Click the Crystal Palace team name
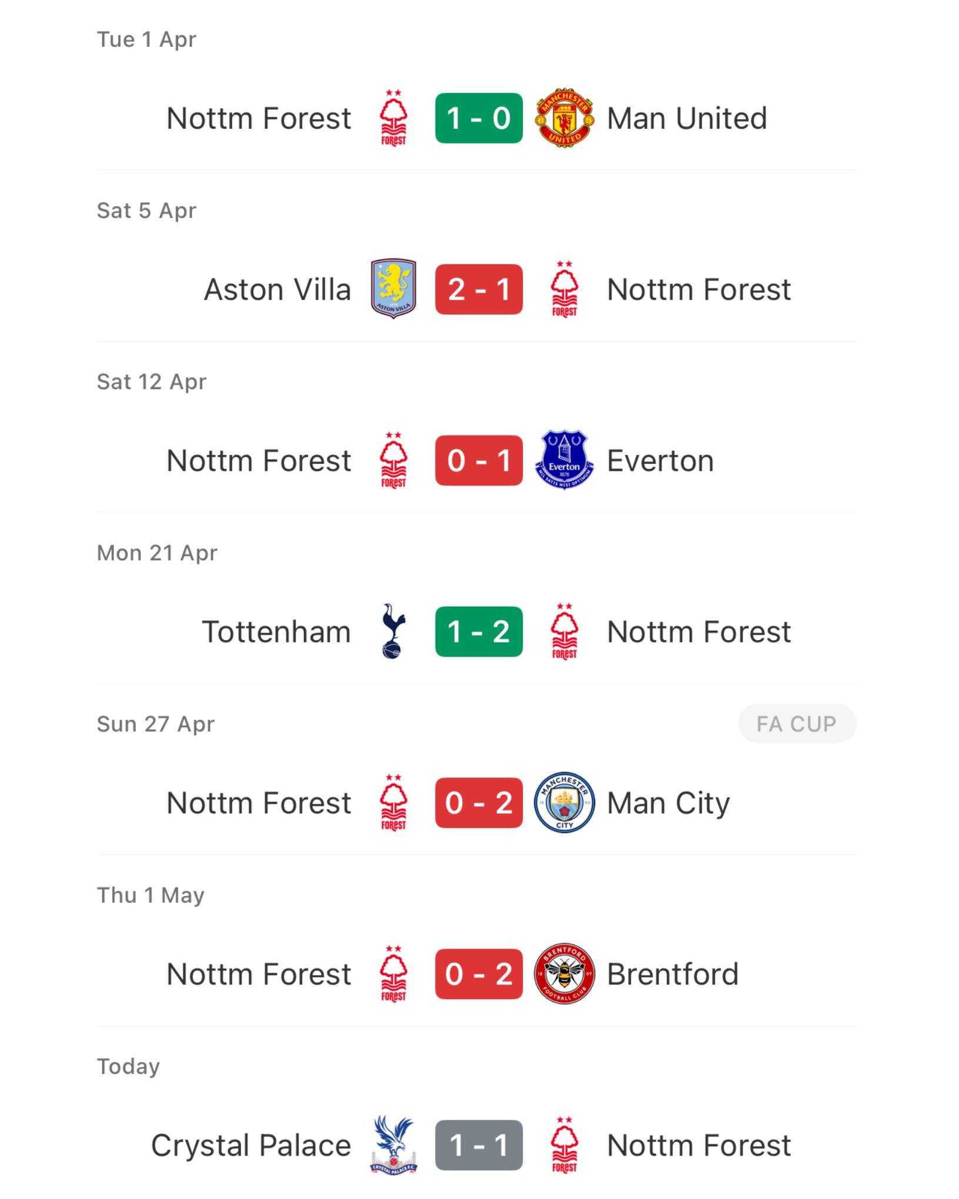Screen dimensions: 959x1199 pyautogui.click(x=251, y=1146)
